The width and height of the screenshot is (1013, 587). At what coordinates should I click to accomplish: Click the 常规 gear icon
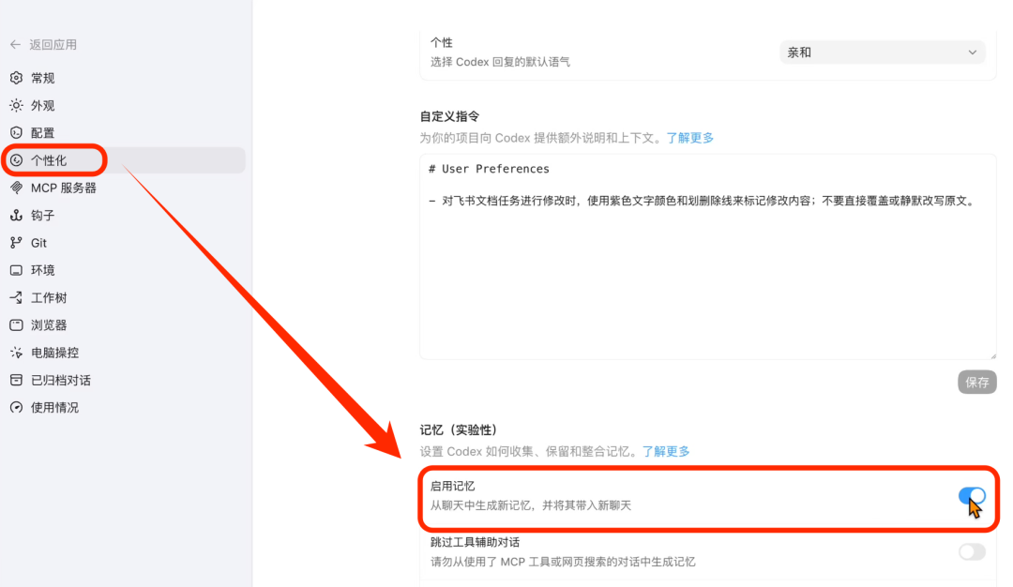[16, 78]
